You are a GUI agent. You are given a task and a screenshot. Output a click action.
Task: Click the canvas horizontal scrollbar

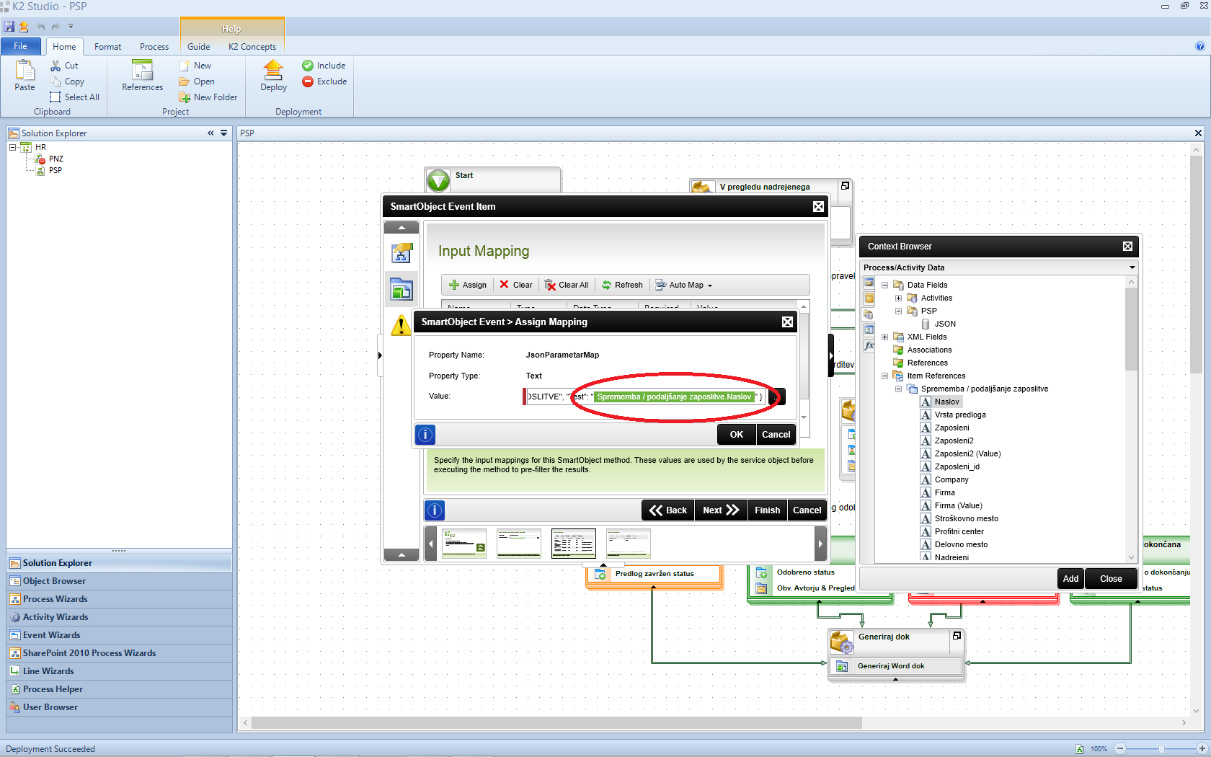[x=556, y=722]
